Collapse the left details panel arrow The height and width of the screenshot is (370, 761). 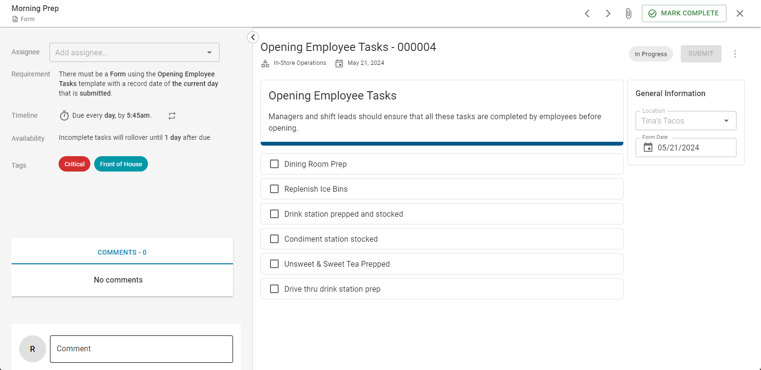coord(253,37)
